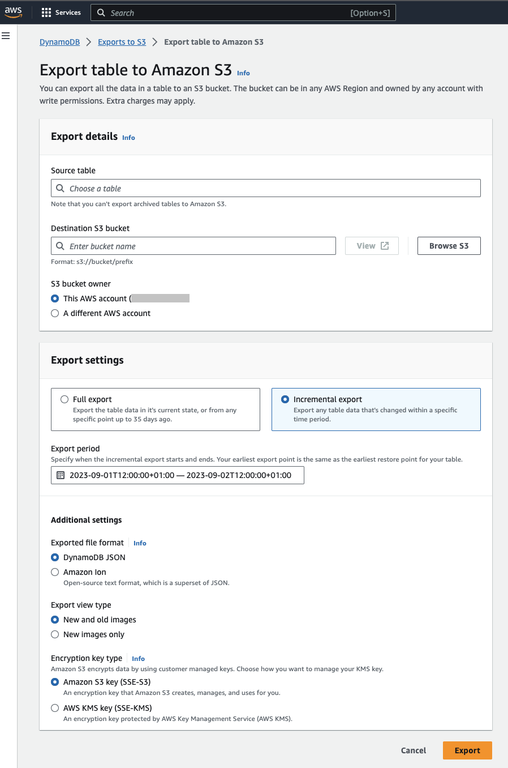Screen dimensions: 508x768
Task: Click the Browse S3 button
Action: click(449, 246)
